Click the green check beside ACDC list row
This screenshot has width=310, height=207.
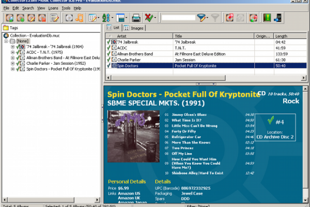pos(109,48)
